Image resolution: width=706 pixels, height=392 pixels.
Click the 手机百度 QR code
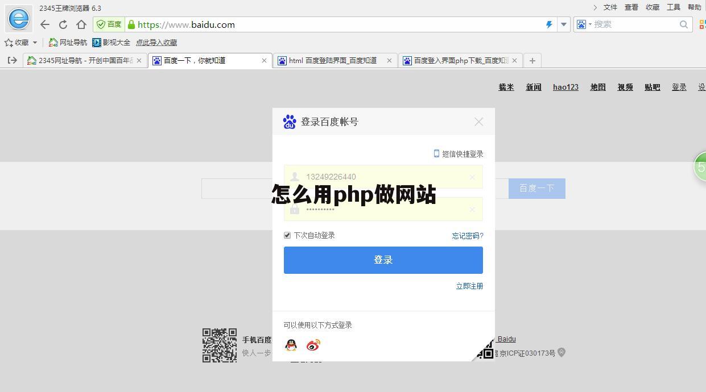220,345
